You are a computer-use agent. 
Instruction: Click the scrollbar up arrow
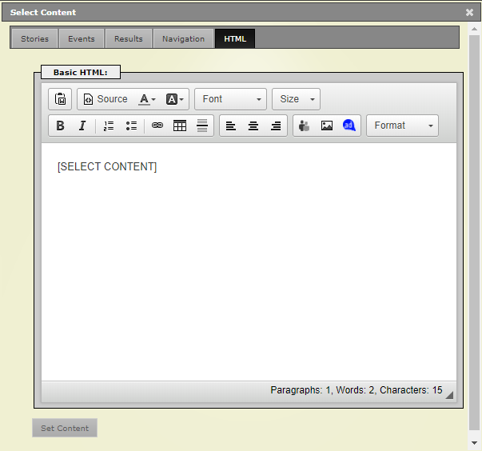474,29
